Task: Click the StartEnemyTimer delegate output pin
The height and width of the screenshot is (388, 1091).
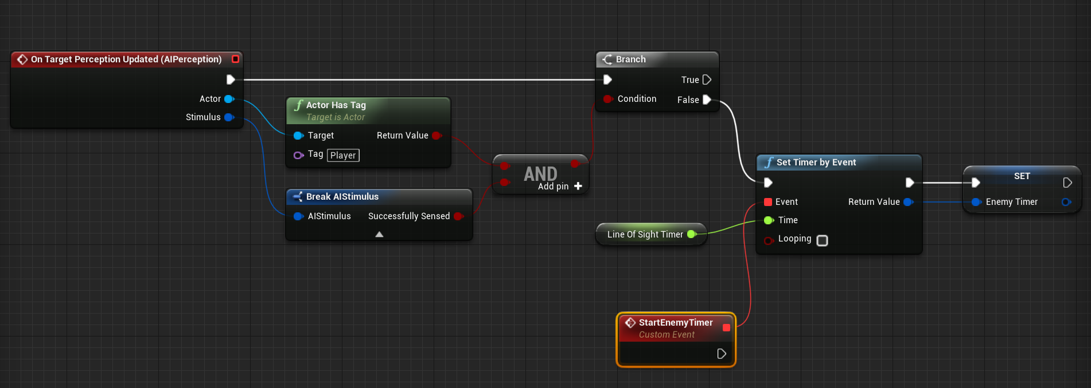Action: pos(726,327)
